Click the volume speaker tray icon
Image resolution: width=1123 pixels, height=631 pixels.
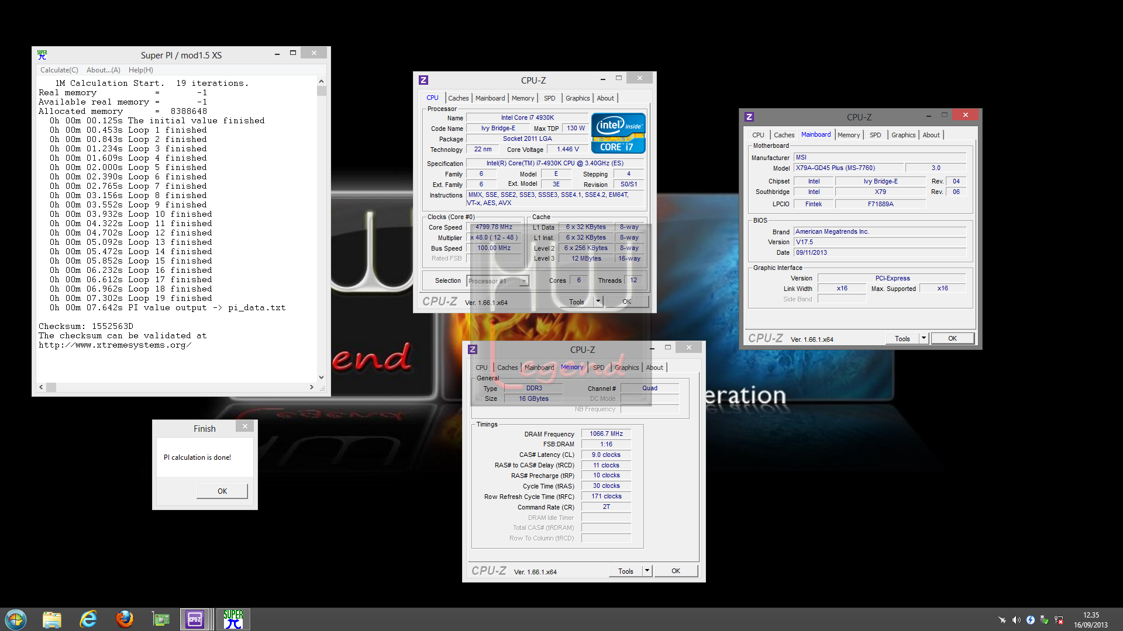tap(1016, 620)
